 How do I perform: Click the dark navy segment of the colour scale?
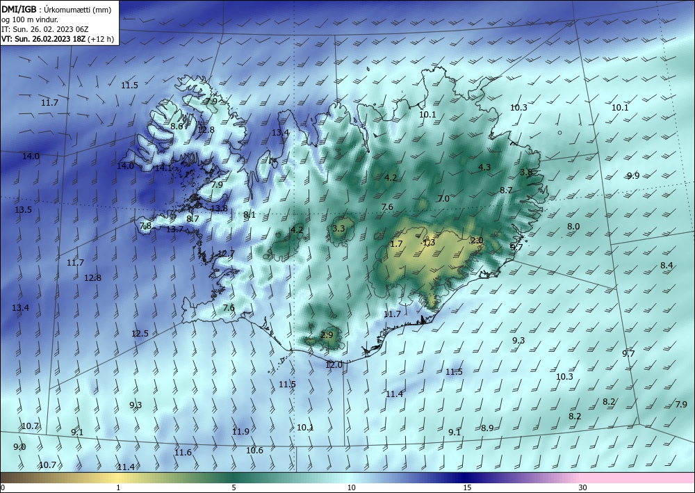[x=466, y=478]
